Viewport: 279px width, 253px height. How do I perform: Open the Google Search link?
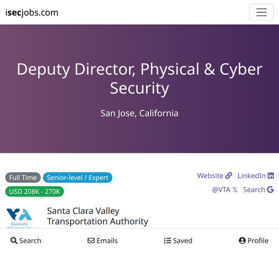[x=259, y=189]
